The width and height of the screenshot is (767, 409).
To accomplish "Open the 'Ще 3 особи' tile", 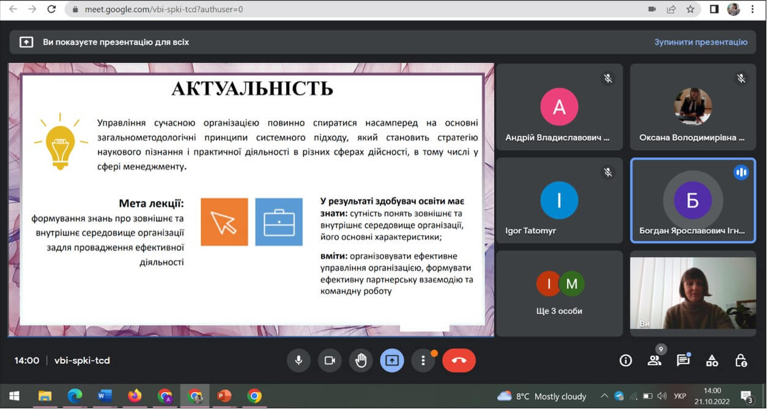I will (559, 294).
